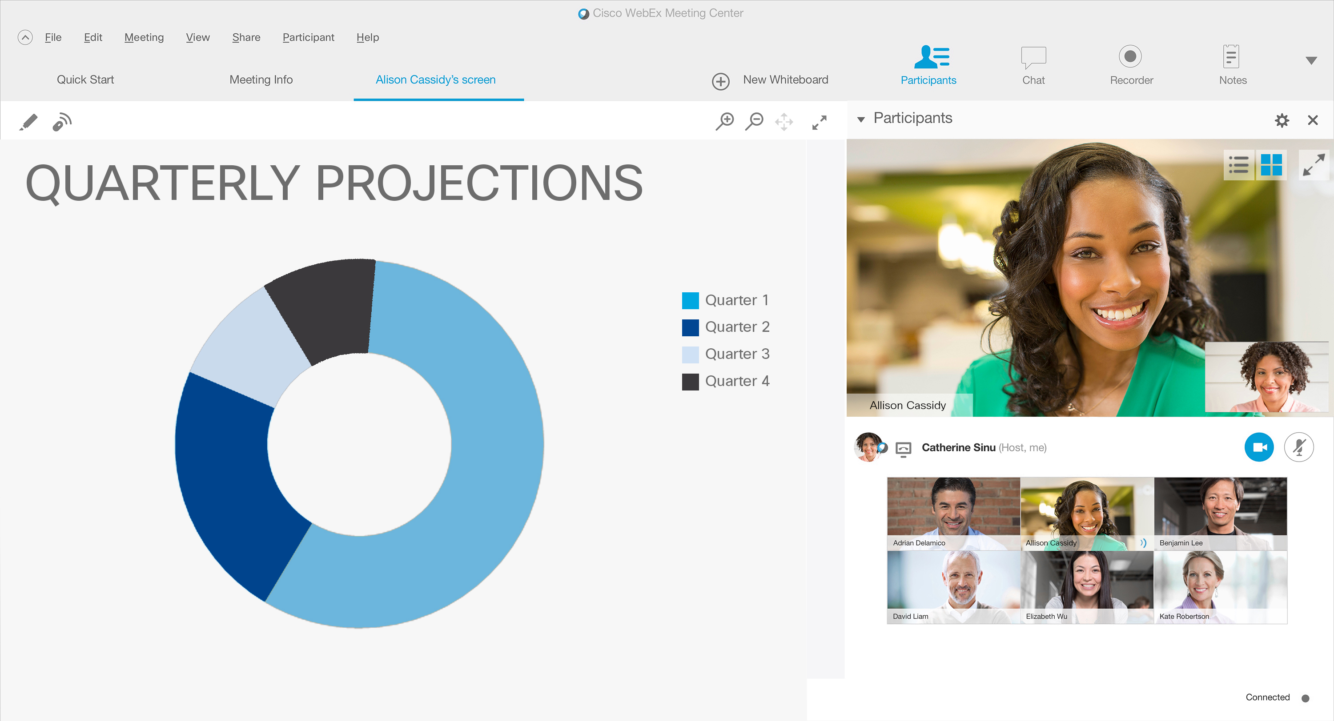This screenshot has width=1334, height=721.
Task: Enter full-screen view of shared content
Action: tap(819, 122)
